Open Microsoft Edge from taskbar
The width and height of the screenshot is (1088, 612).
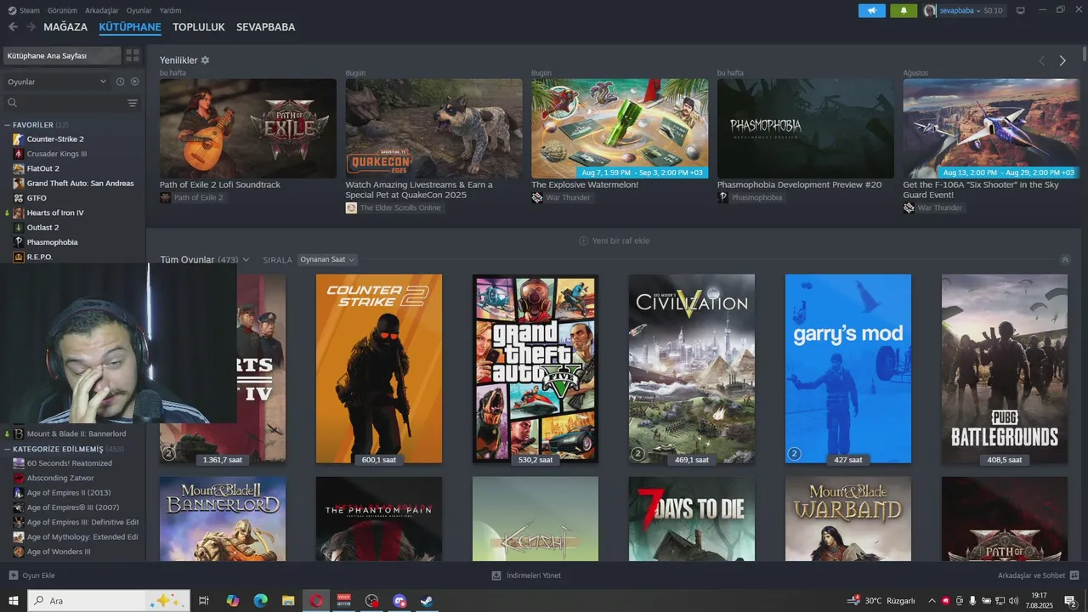click(260, 601)
